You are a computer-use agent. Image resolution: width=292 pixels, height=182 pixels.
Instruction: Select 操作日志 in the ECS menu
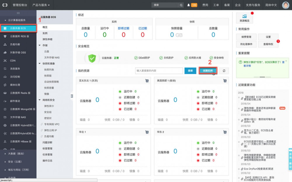pos(47,161)
